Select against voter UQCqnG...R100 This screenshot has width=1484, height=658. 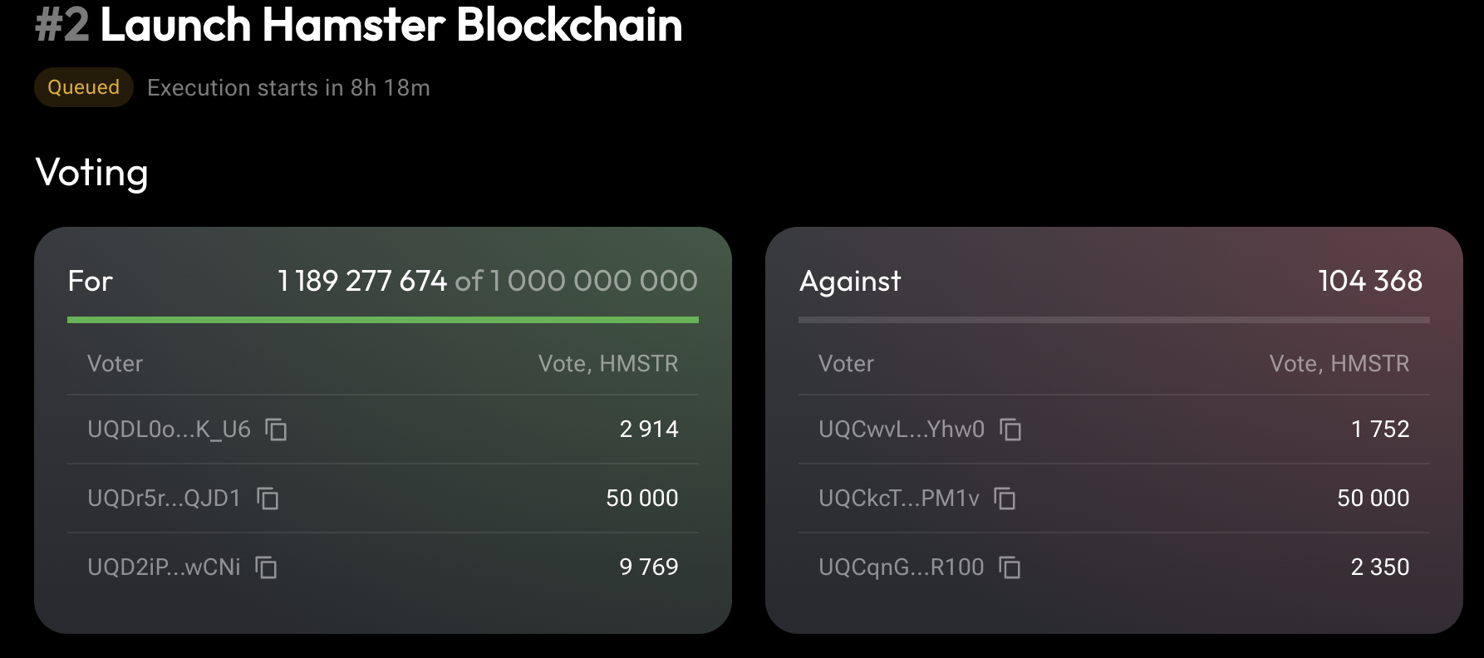pyautogui.click(x=901, y=567)
